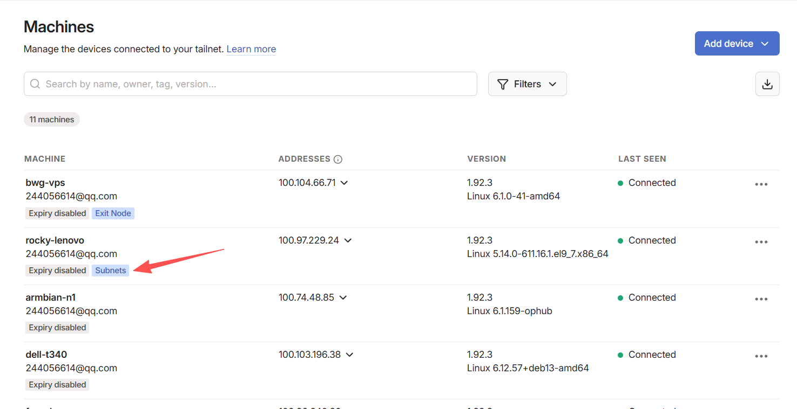This screenshot has width=797, height=409.
Task: Click the Subnets badge on rocky-lenovo
Action: 110,271
